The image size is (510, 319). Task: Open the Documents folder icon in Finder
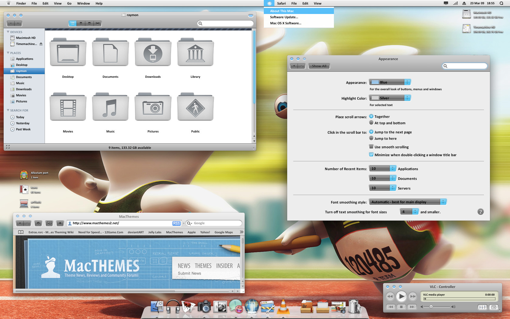[110, 52]
